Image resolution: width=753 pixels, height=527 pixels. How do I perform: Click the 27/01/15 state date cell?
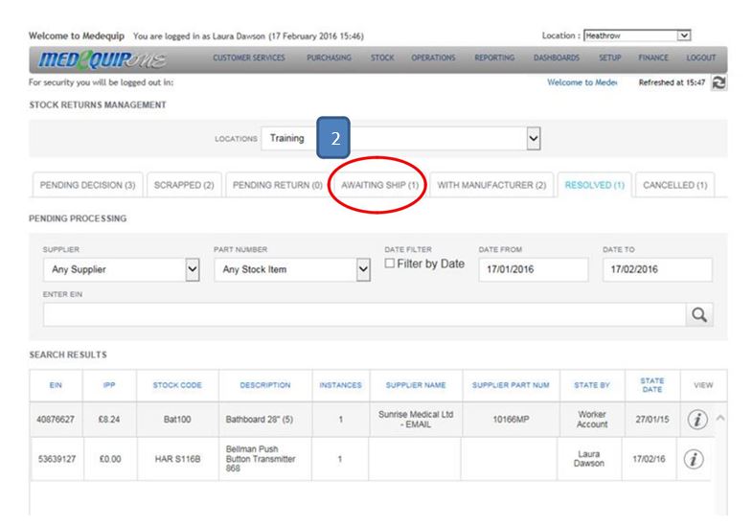pyautogui.click(x=652, y=420)
